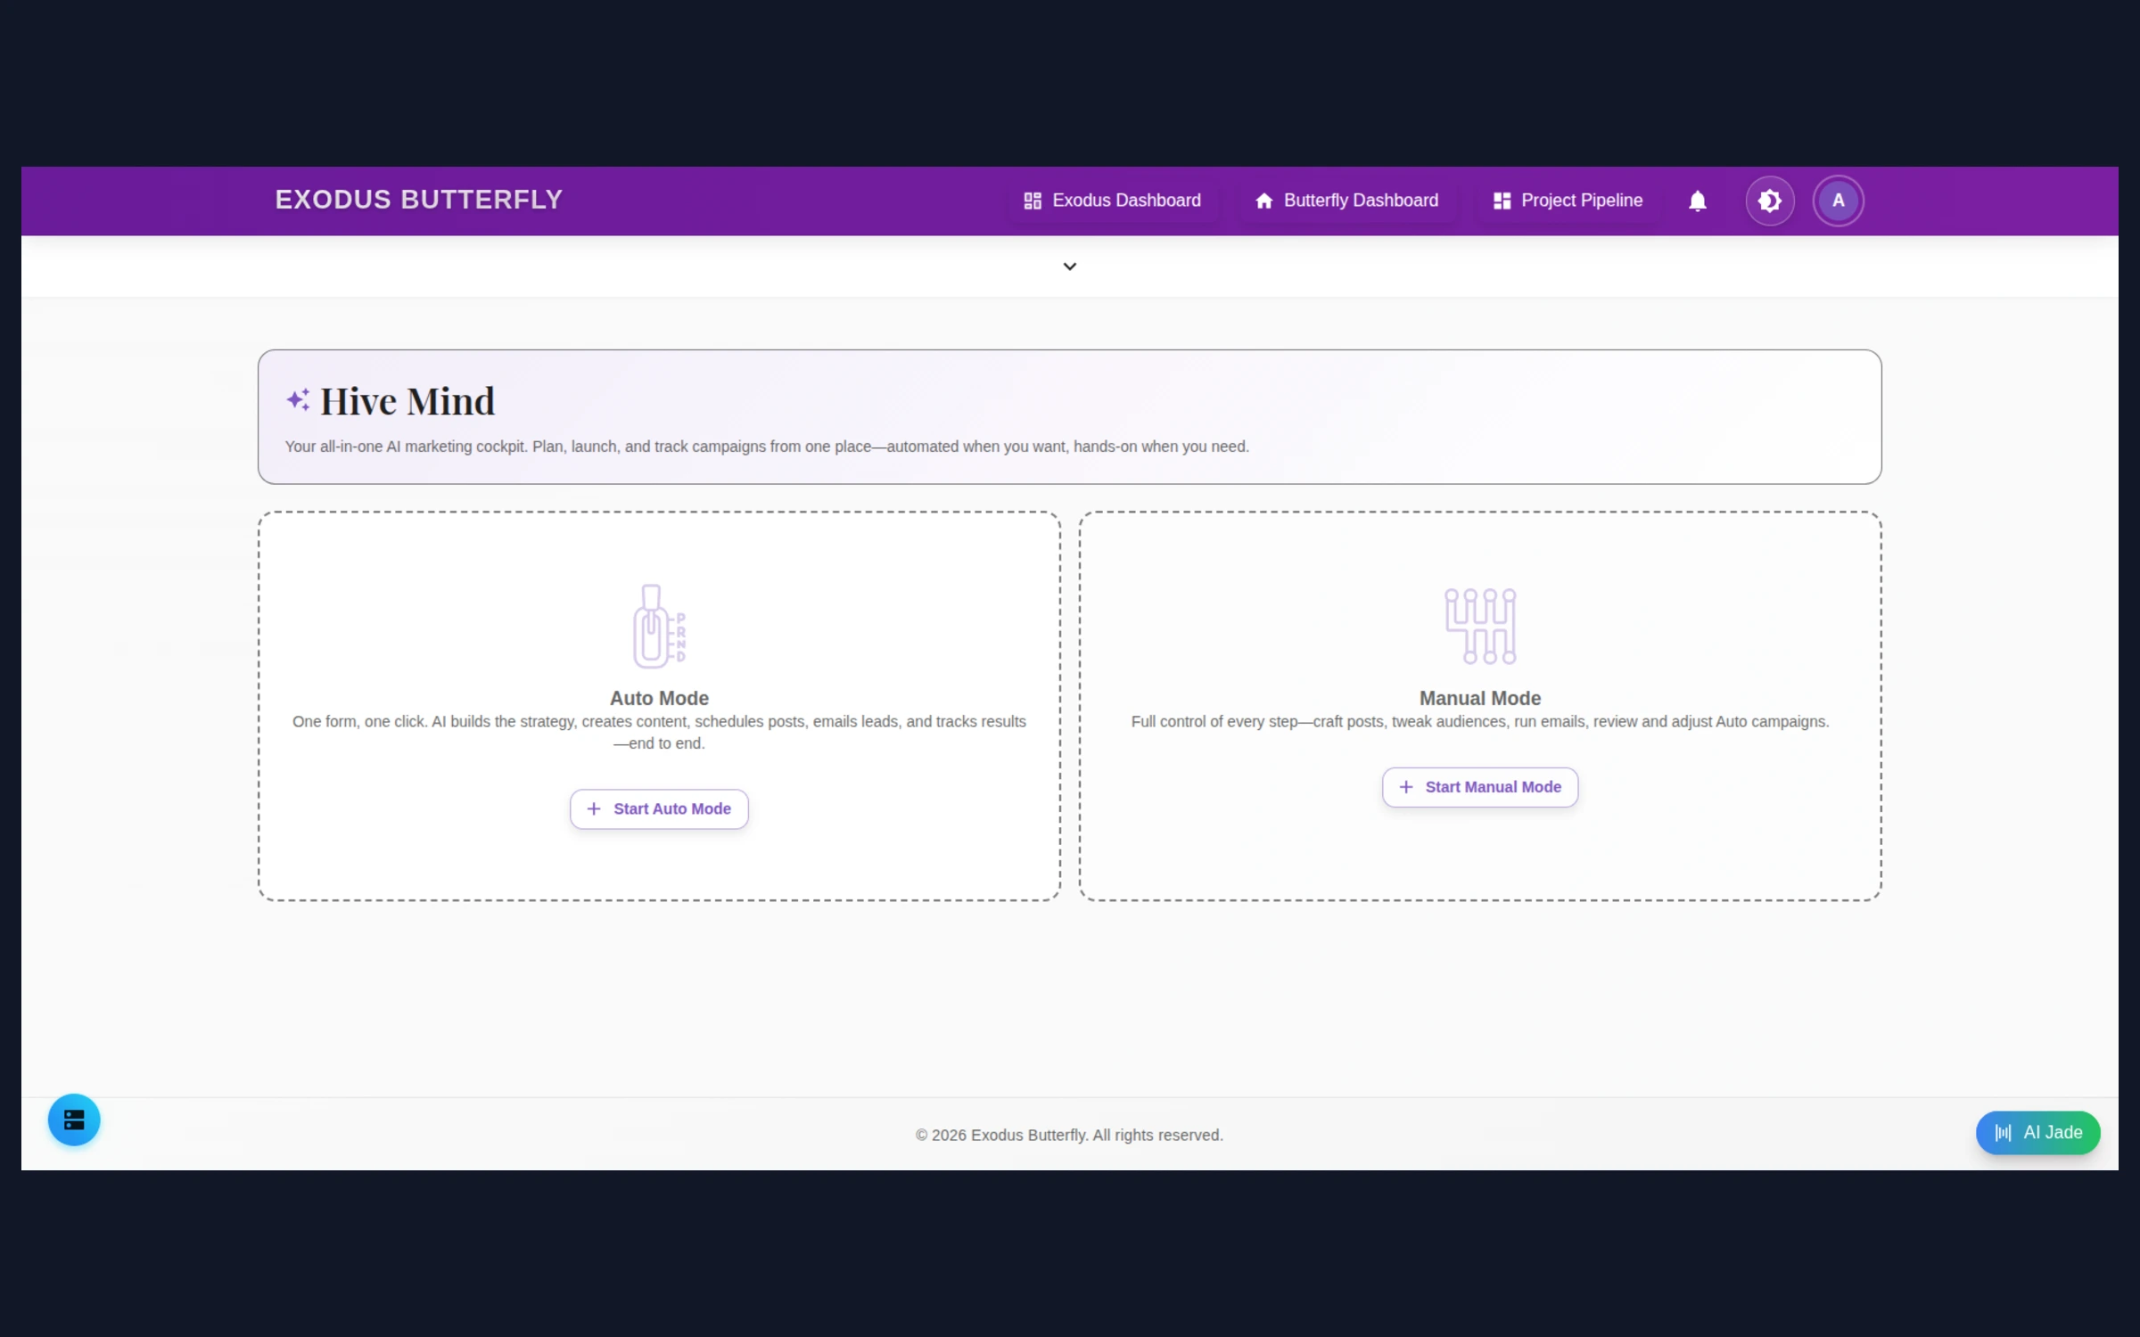Click the Hive Mind heading
The width and height of the screenshot is (2140, 1337).
click(x=407, y=401)
